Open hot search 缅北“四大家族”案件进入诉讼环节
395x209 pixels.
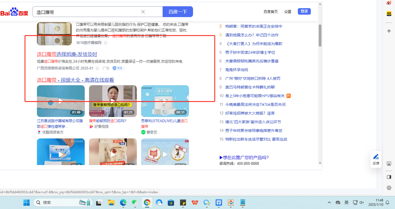pyautogui.click(x=253, y=122)
